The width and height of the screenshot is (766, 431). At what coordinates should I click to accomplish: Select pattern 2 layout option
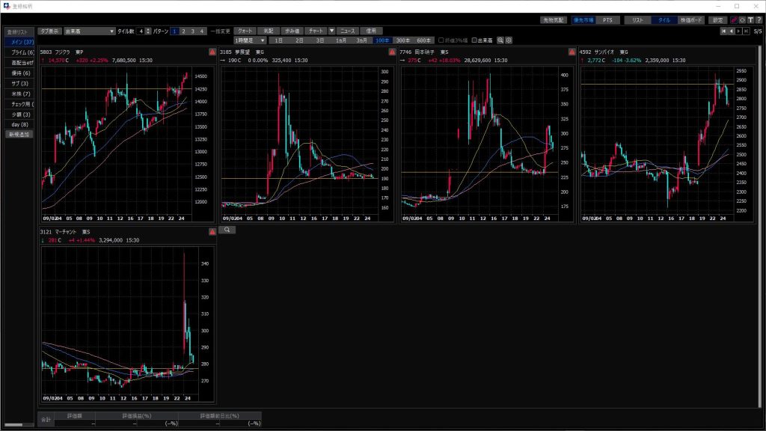tap(183, 31)
